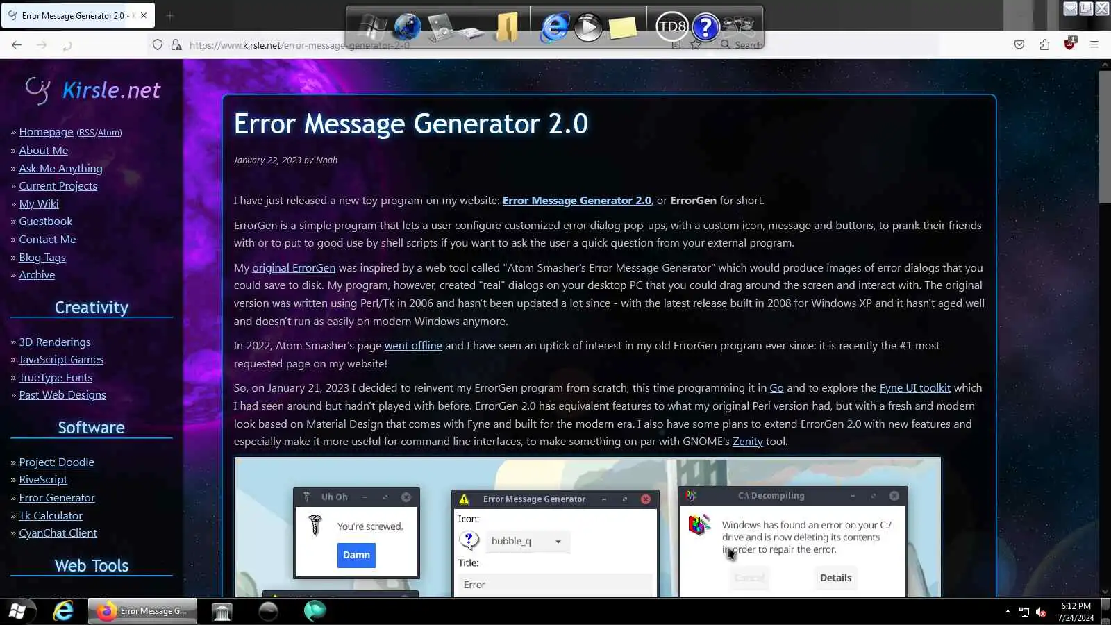Open the library building icon on taskbar
1111x625 pixels.
tap(222, 611)
